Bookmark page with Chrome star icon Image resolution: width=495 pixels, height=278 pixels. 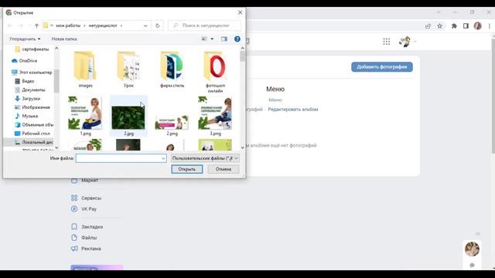[x=440, y=25]
